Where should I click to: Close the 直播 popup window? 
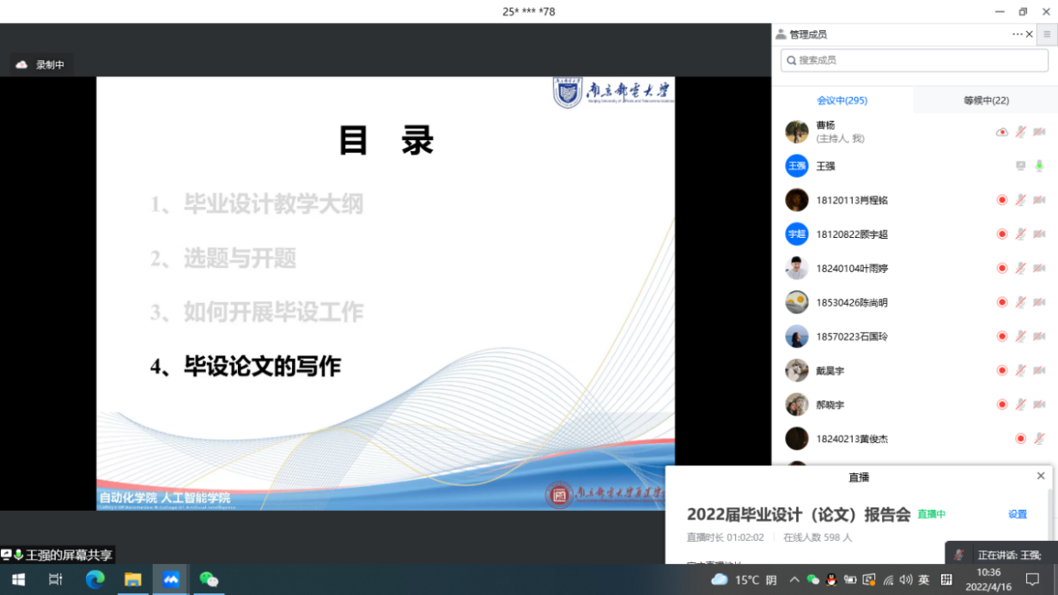point(1041,476)
